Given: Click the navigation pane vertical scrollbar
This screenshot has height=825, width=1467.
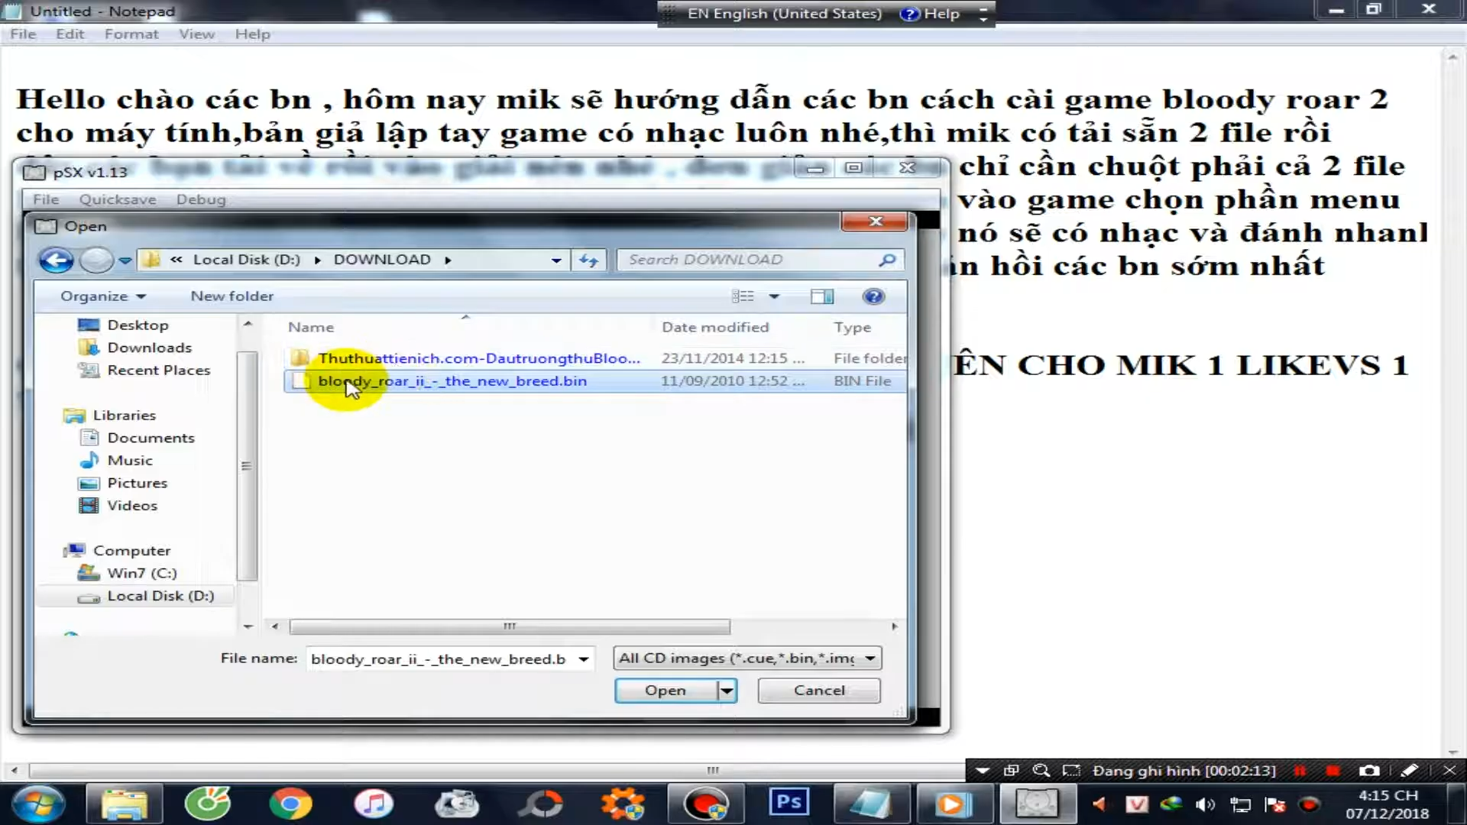Looking at the screenshot, I should [246, 466].
